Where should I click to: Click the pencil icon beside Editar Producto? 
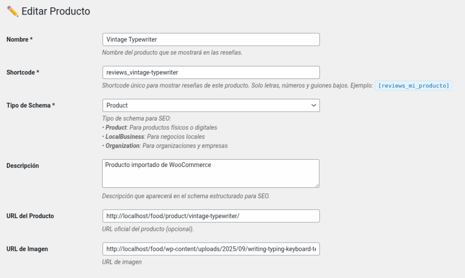[x=12, y=11]
